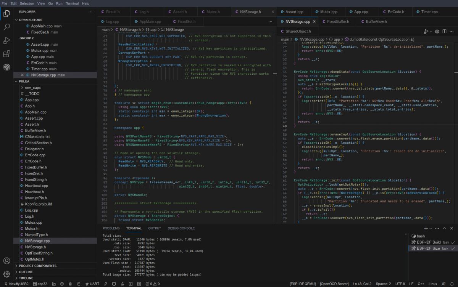
Task: Open Heartbeat.cpp in the file tree
Action: [36, 186]
